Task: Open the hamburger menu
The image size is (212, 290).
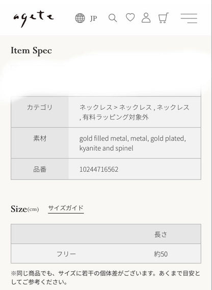Action: click(189, 18)
